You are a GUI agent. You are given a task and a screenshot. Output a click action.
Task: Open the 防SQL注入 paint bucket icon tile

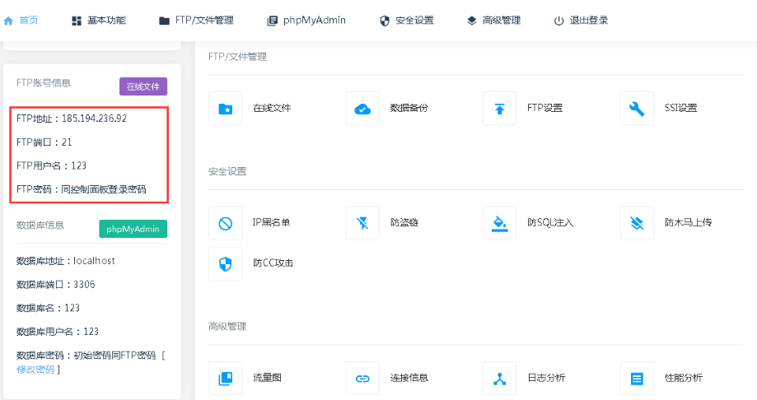coord(500,223)
